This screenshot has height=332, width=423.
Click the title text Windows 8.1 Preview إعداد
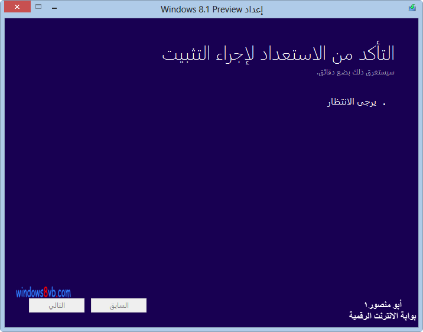tap(211, 9)
